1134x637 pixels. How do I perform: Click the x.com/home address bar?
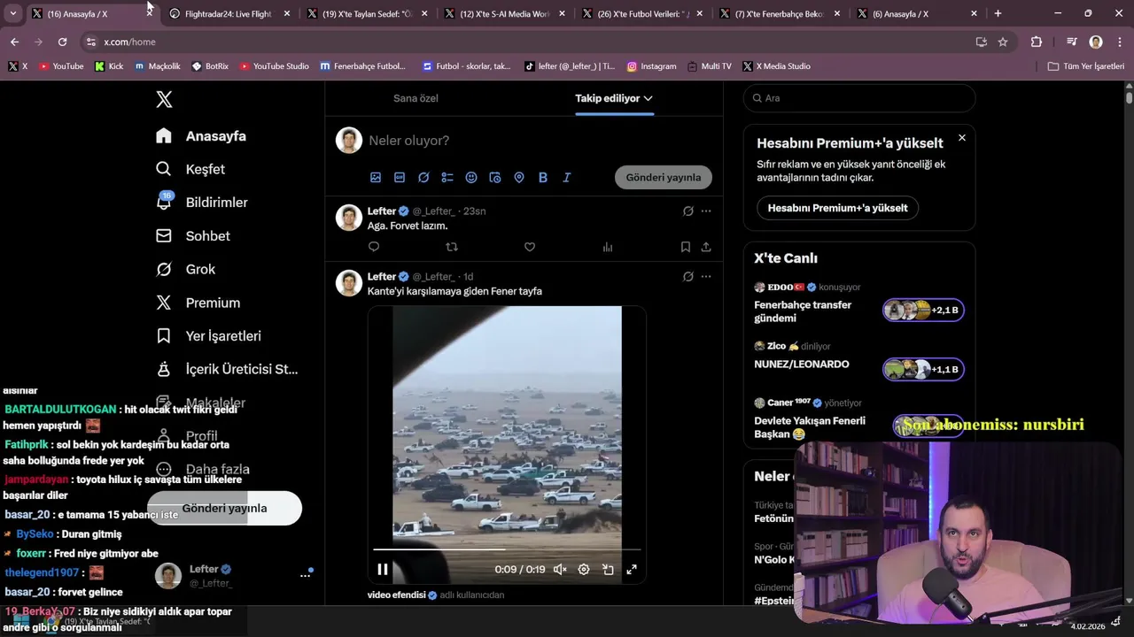[x=532, y=42]
